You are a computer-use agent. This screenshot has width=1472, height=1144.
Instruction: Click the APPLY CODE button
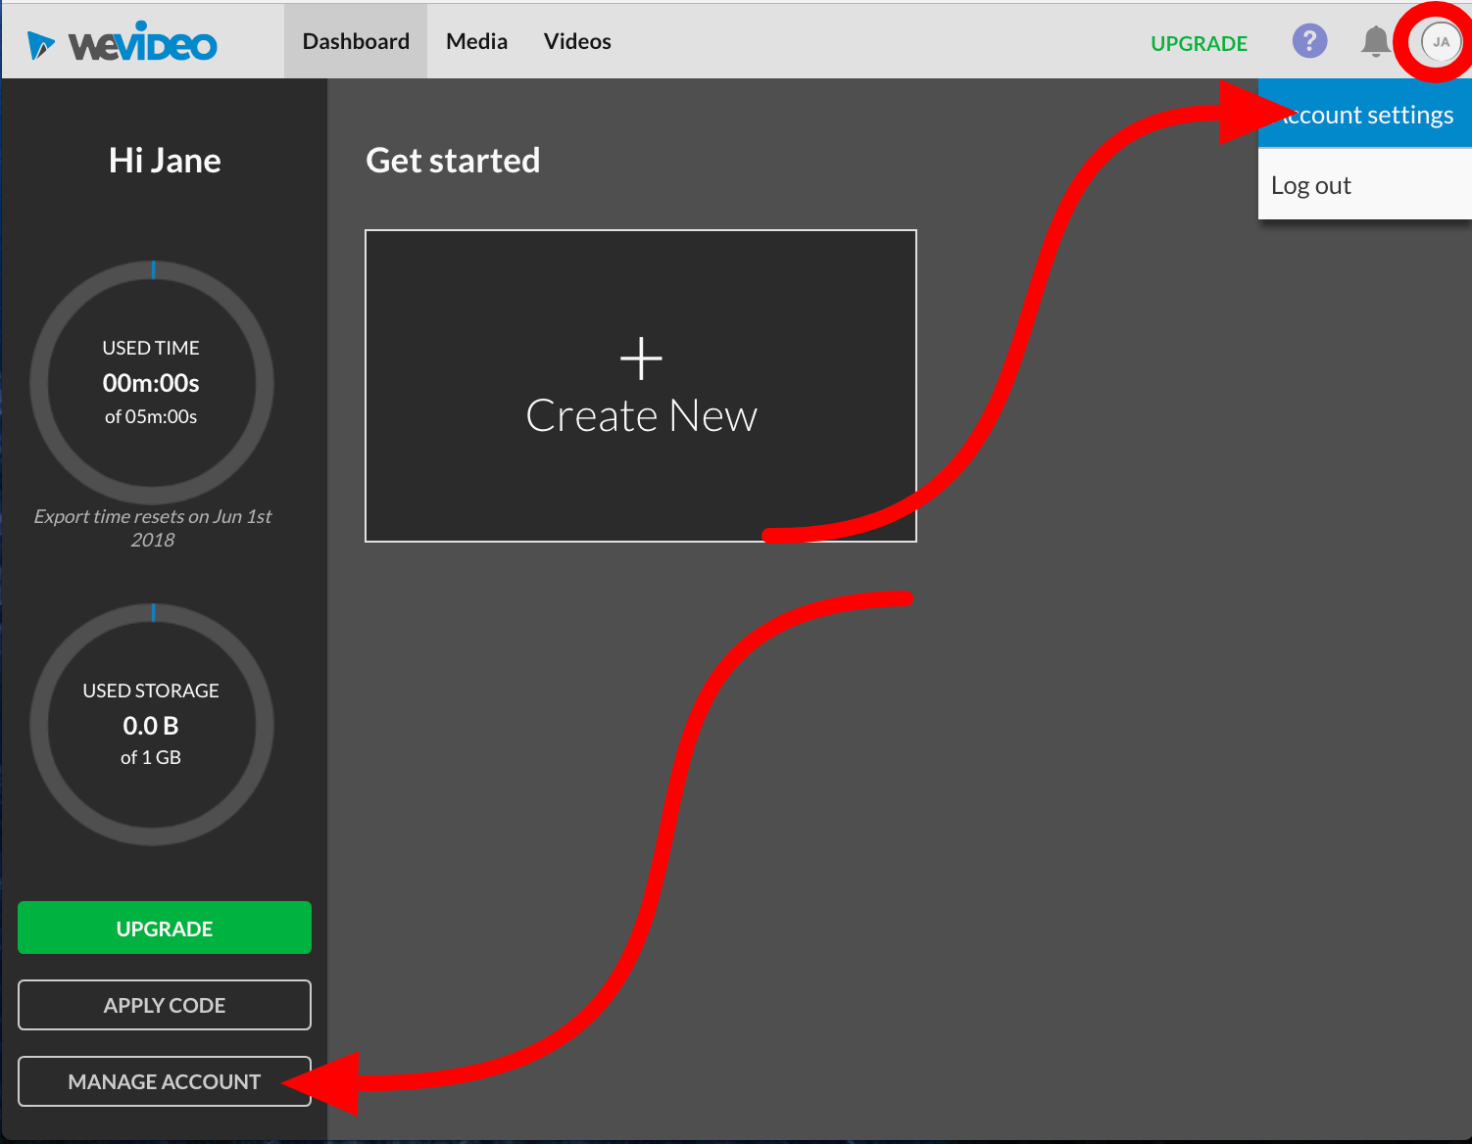[165, 1005]
